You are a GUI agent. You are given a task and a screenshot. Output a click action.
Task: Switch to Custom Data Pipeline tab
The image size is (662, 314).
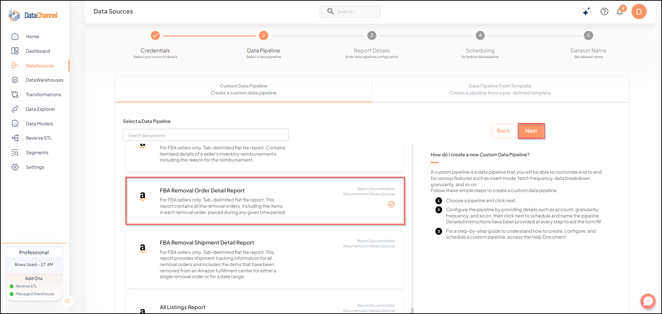click(x=244, y=89)
